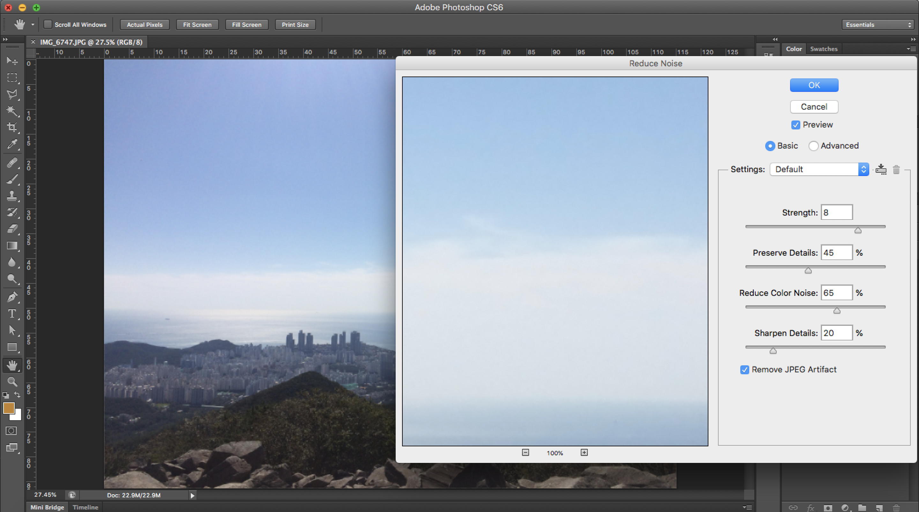Open the Settings Default dropdown
The width and height of the screenshot is (919, 512).
pyautogui.click(x=819, y=169)
